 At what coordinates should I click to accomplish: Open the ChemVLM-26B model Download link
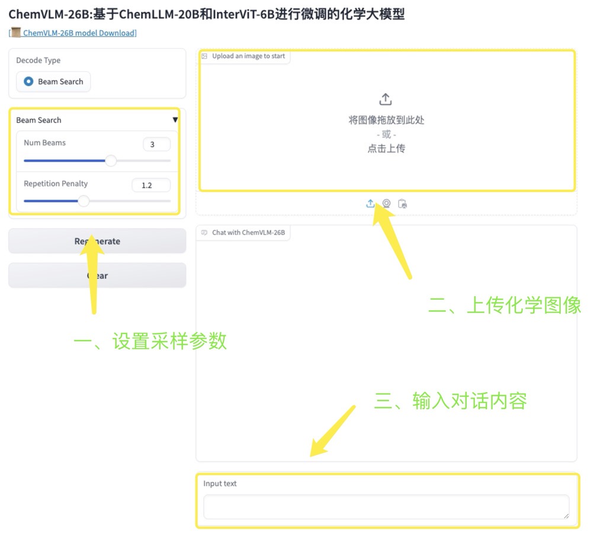(79, 33)
